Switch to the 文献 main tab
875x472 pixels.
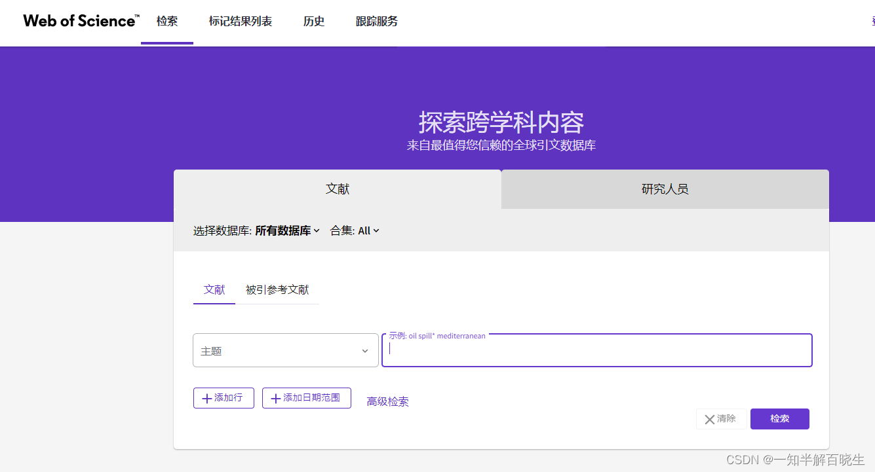point(338,189)
